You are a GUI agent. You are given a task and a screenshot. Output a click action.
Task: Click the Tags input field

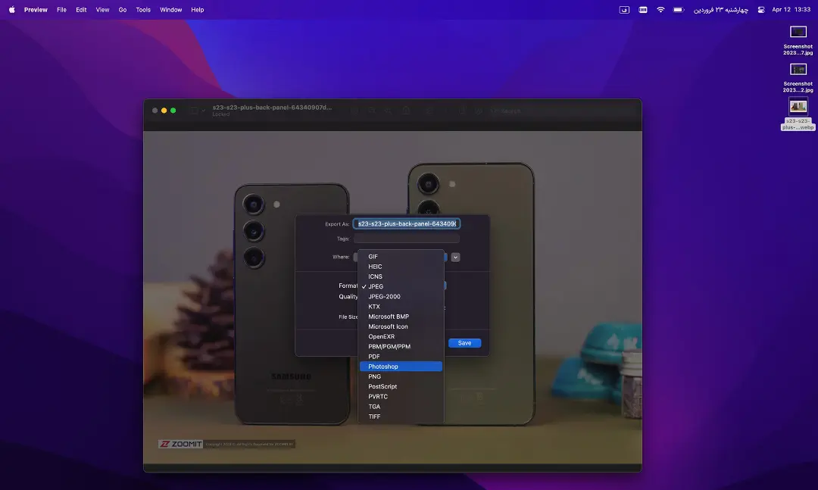click(407, 239)
